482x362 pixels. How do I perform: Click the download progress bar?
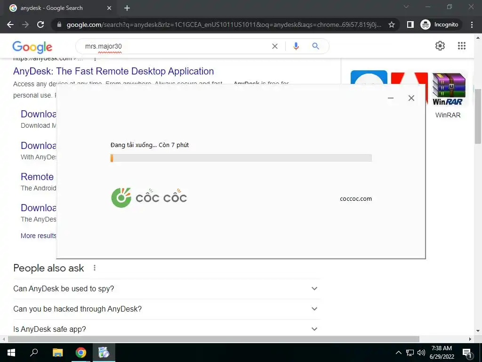[241, 158]
